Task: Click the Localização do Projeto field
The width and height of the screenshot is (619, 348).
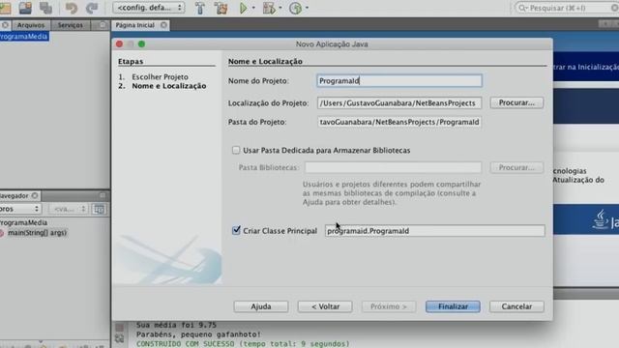Action: (399, 103)
